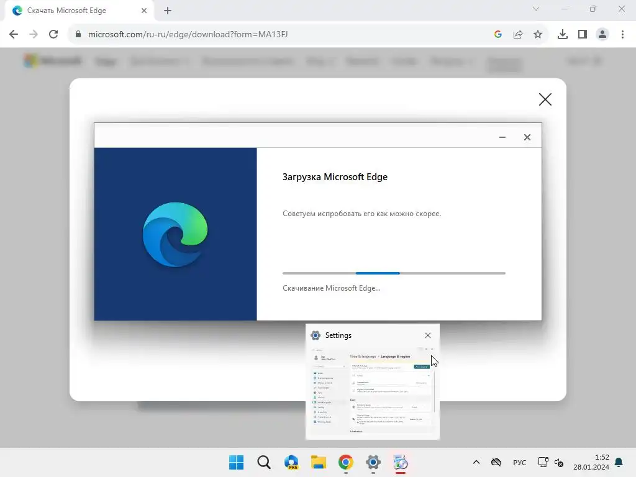Open the Chrome profile avatar
The height and width of the screenshot is (477, 636).
(602, 34)
